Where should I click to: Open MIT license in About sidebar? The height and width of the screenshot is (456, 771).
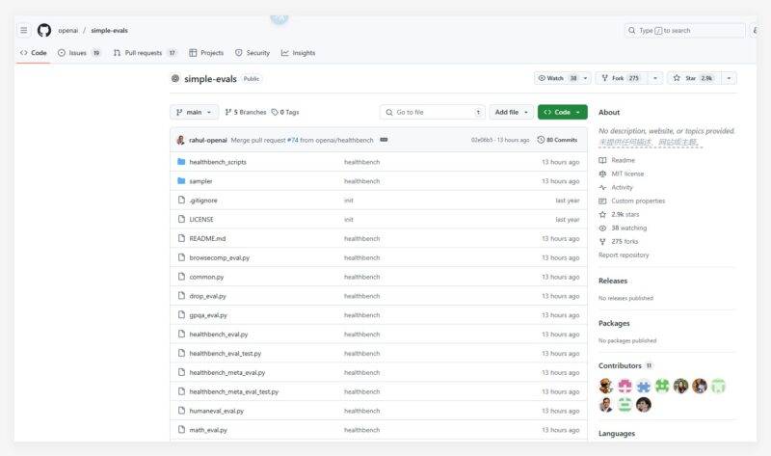pos(622,174)
